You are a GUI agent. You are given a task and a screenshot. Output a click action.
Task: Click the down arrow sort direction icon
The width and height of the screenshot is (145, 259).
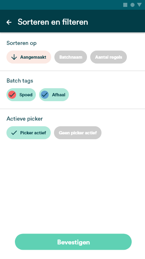coord(14,57)
